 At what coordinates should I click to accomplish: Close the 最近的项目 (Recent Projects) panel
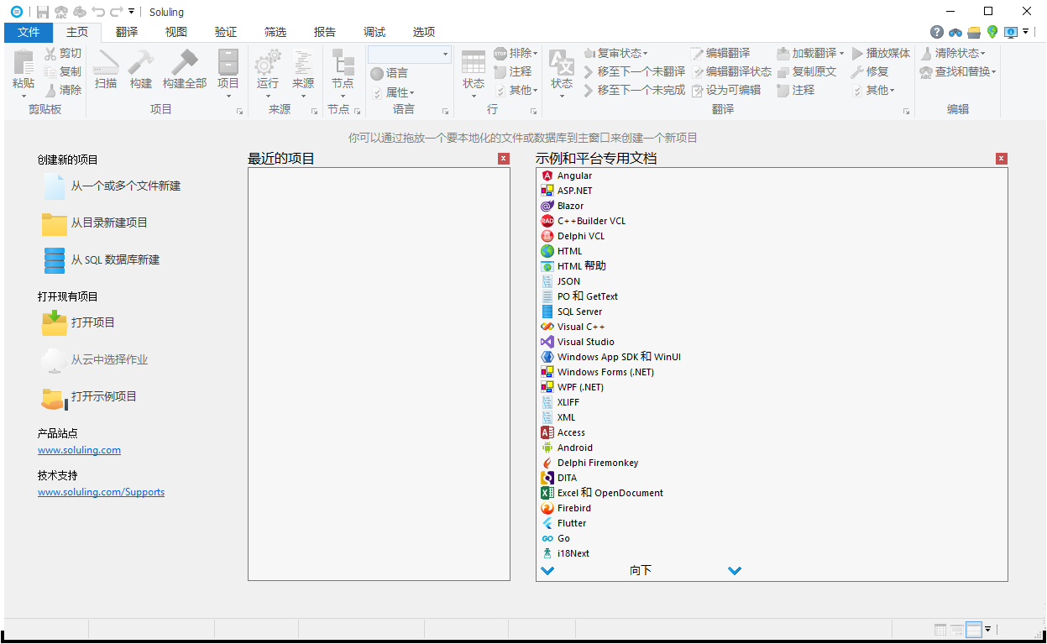502,158
